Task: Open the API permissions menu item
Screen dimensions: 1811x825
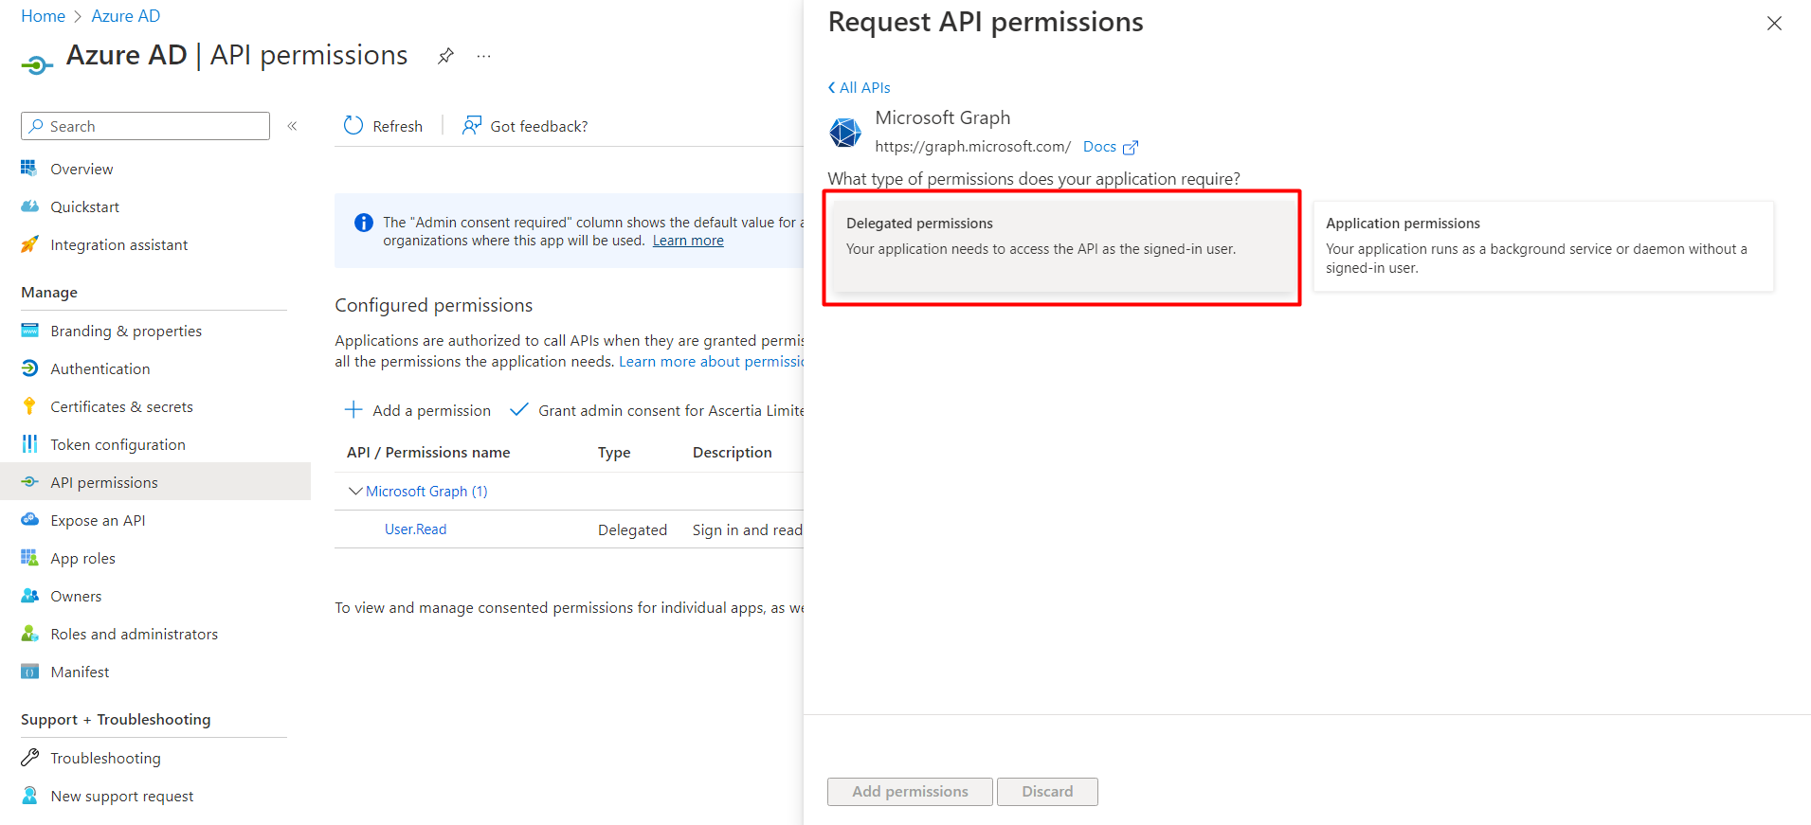Action: (x=155, y=482)
